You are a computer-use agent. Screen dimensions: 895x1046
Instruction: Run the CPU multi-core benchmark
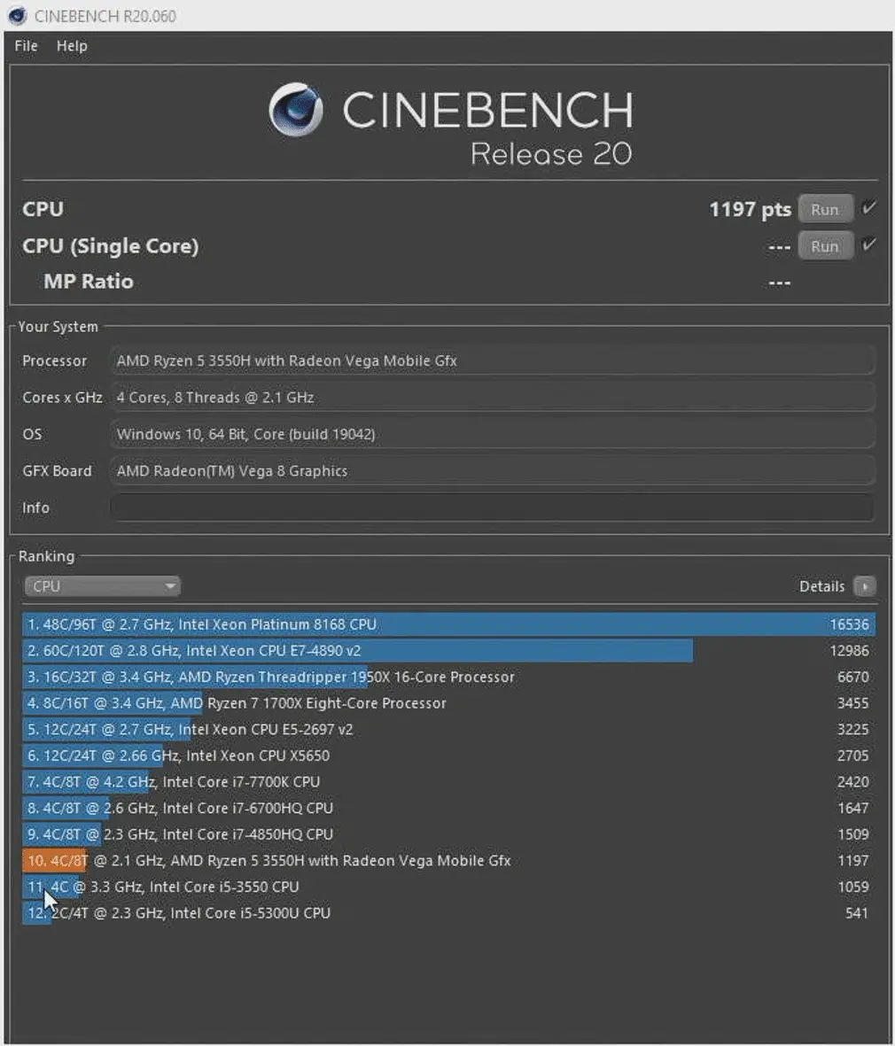pyautogui.click(x=825, y=210)
